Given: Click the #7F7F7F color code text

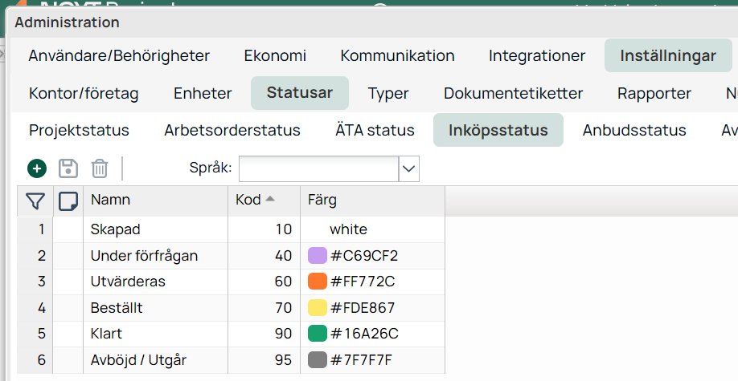Looking at the screenshot, I should (x=362, y=360).
